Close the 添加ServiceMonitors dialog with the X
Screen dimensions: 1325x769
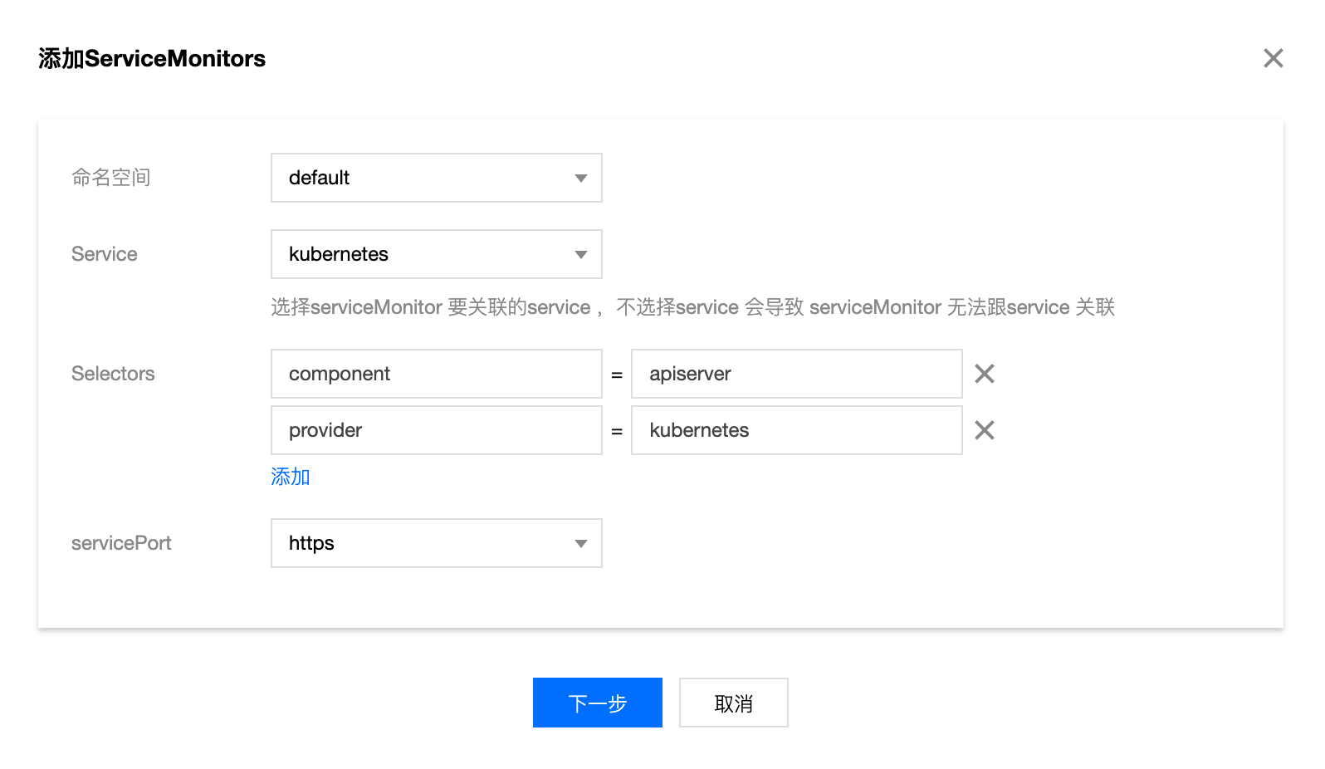(1273, 58)
